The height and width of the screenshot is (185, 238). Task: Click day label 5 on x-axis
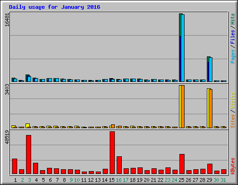point(43,180)
